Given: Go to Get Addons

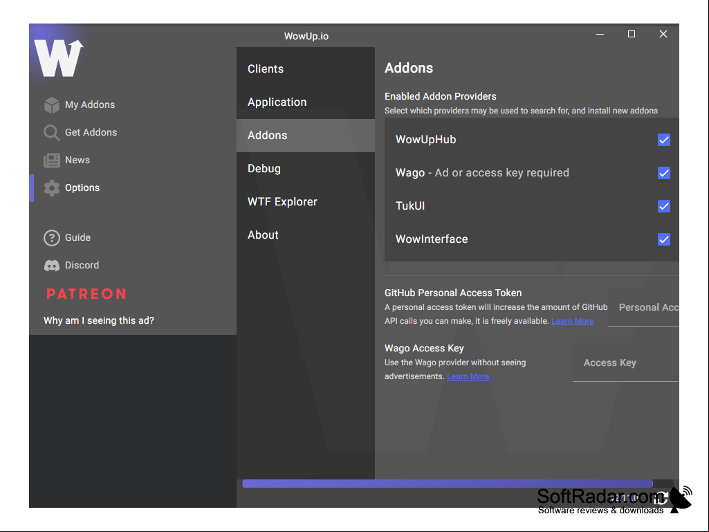Looking at the screenshot, I should coord(91,132).
